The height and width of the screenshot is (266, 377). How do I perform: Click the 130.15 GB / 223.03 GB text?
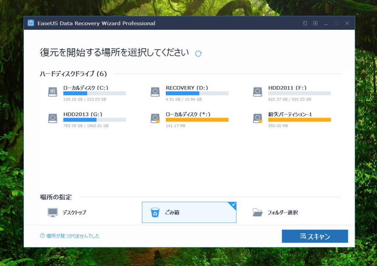[85, 99]
